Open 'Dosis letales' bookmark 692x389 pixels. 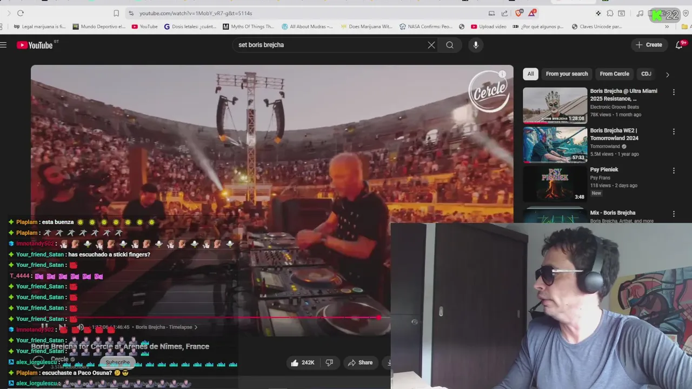point(190,26)
